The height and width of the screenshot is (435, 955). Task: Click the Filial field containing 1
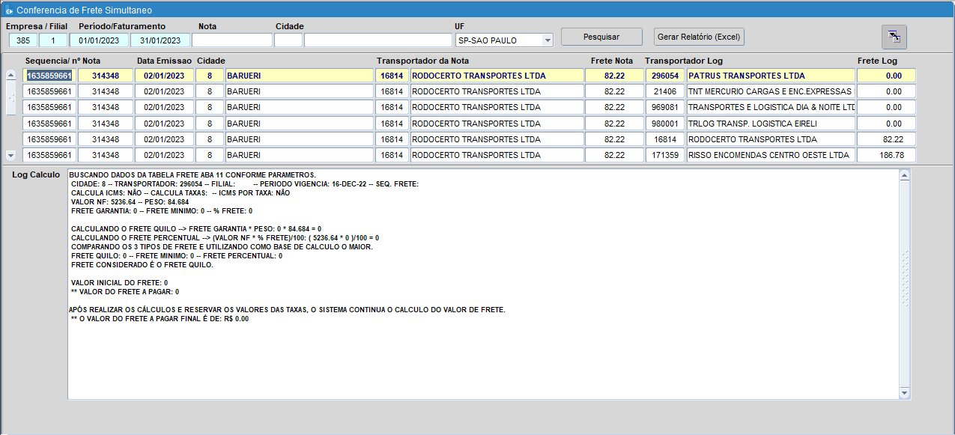pyautogui.click(x=53, y=40)
